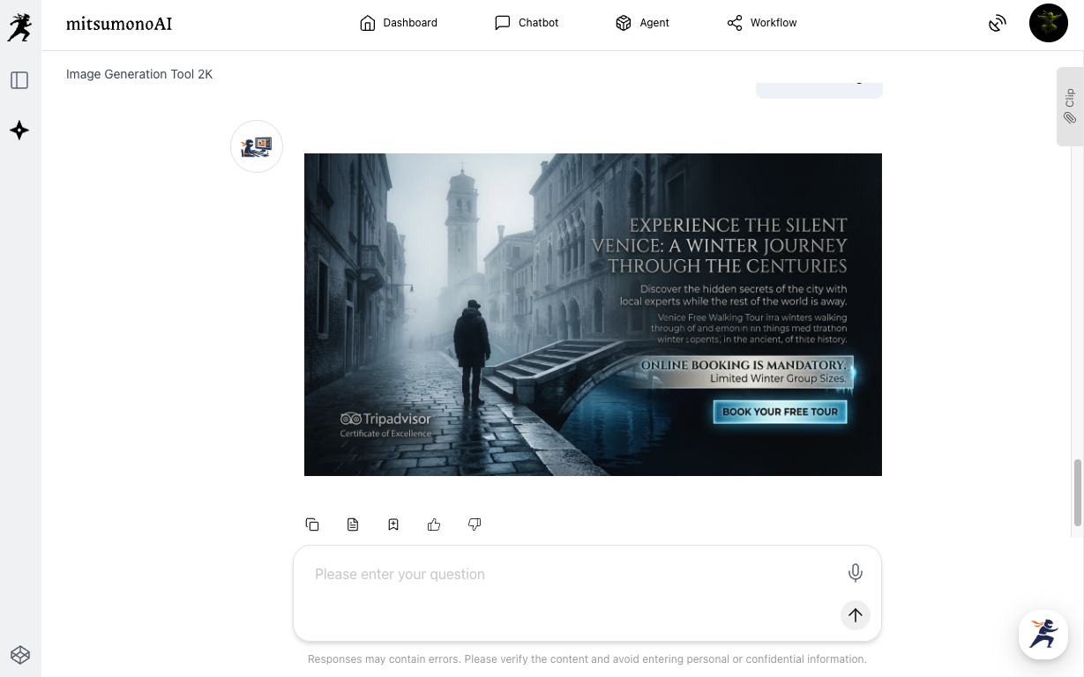Click the cube icon at sidebar bottom
The width and height of the screenshot is (1084, 677).
(x=19, y=654)
